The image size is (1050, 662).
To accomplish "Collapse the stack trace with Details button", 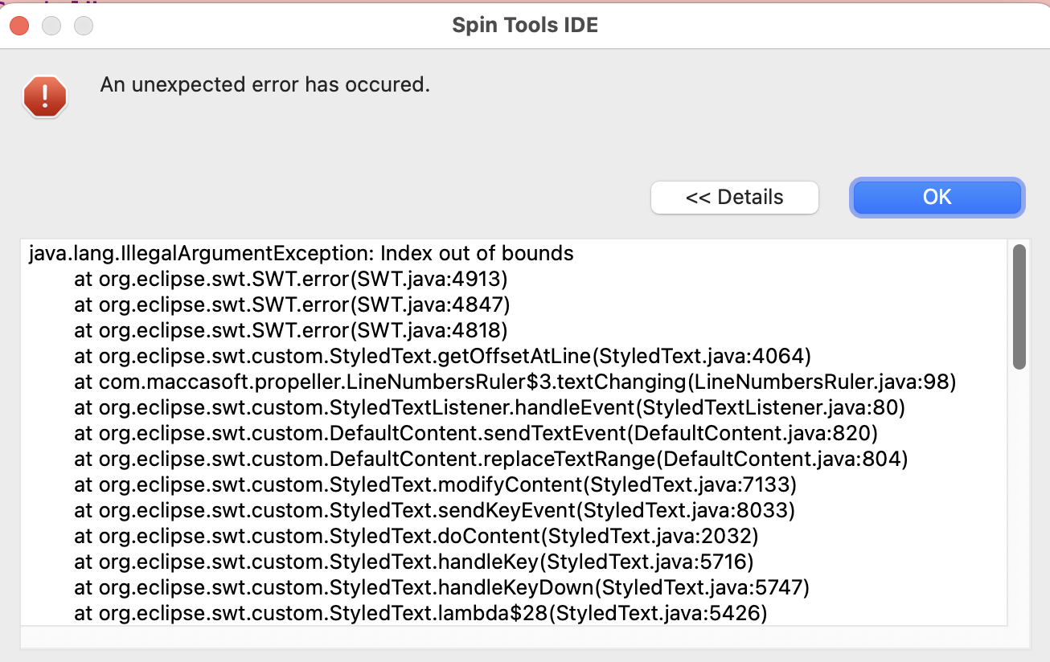I will (734, 197).
